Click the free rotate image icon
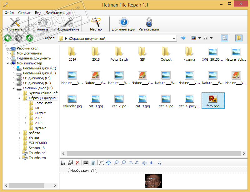This screenshot has height=192, width=250. point(145,163)
